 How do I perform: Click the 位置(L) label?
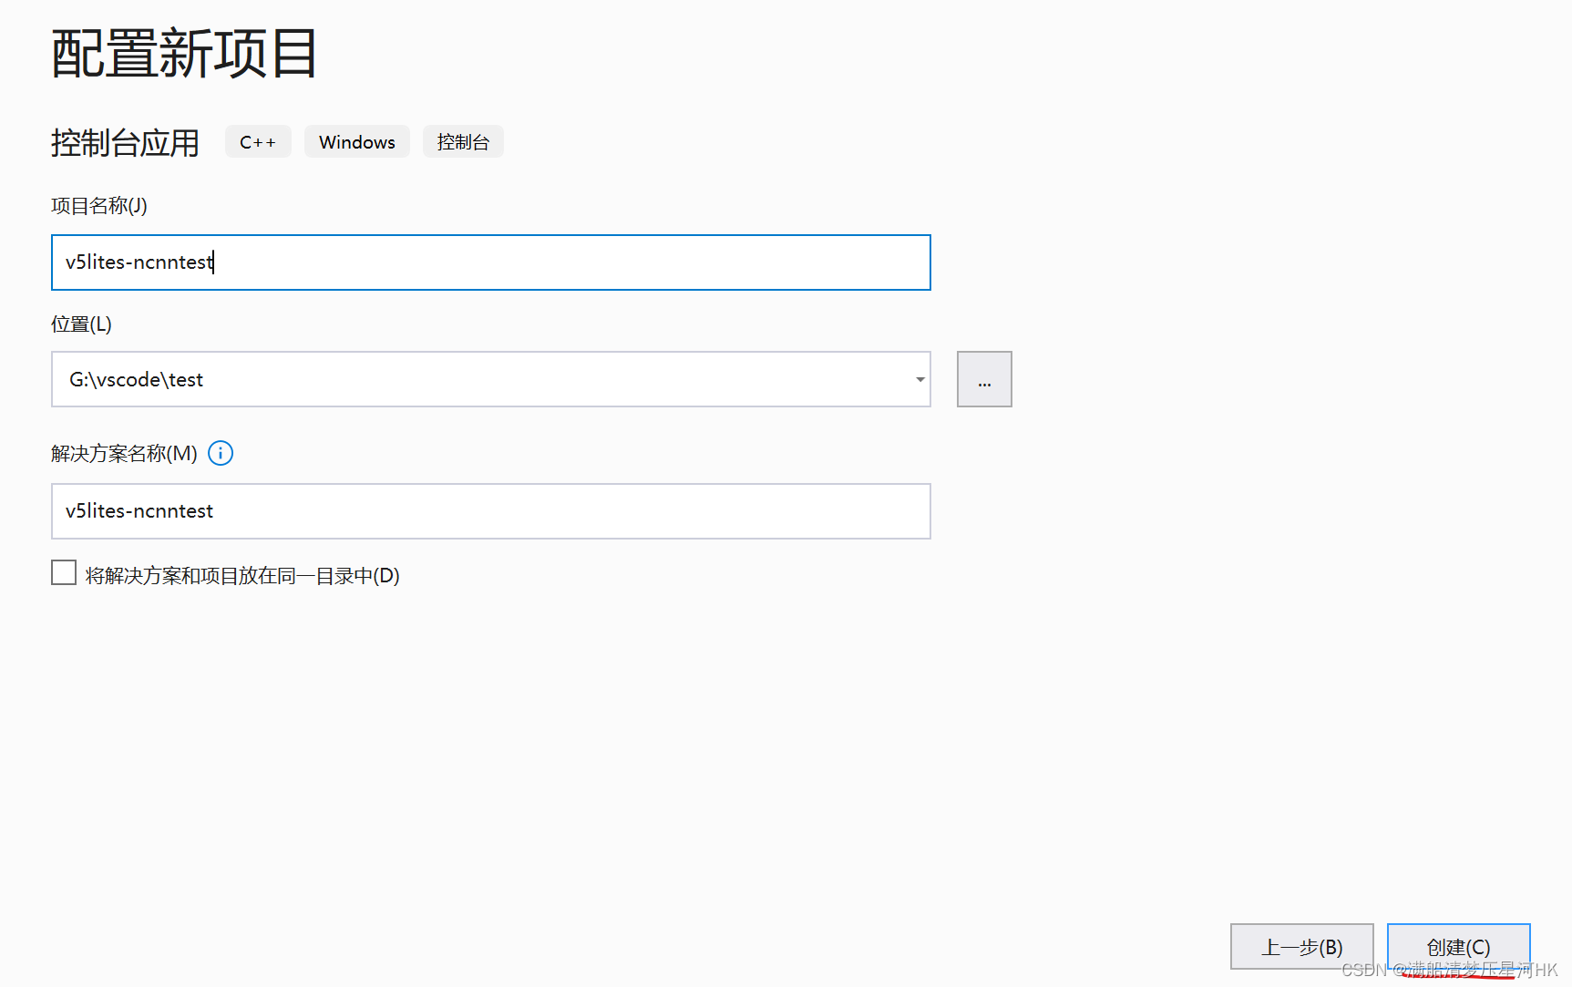(81, 324)
